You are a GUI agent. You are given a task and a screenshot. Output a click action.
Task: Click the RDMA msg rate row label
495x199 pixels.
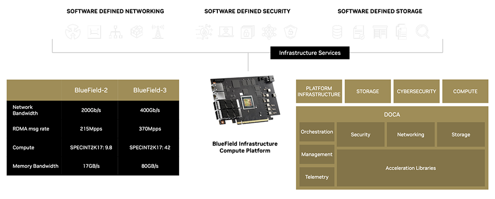(31, 129)
